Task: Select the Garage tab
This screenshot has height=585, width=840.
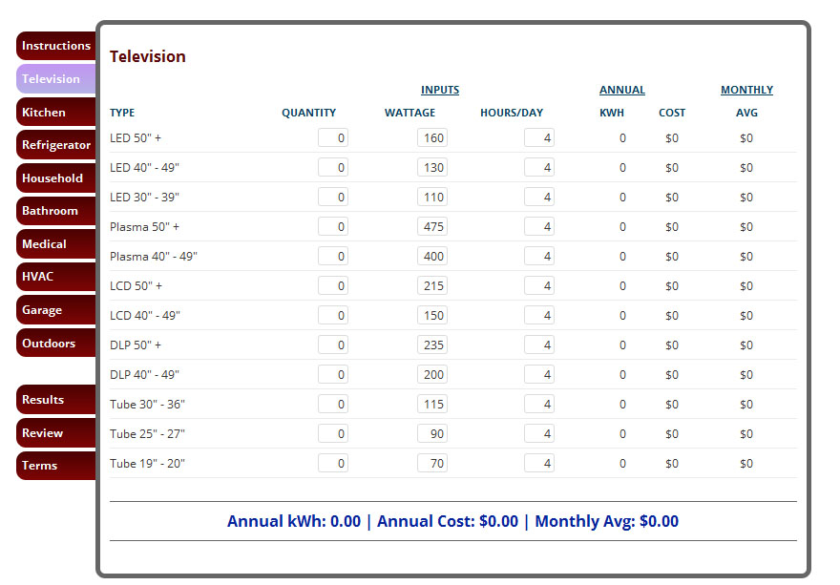Action: [55, 310]
